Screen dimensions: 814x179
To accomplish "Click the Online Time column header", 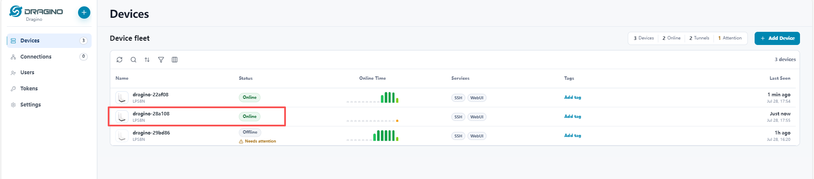I will 372,78.
